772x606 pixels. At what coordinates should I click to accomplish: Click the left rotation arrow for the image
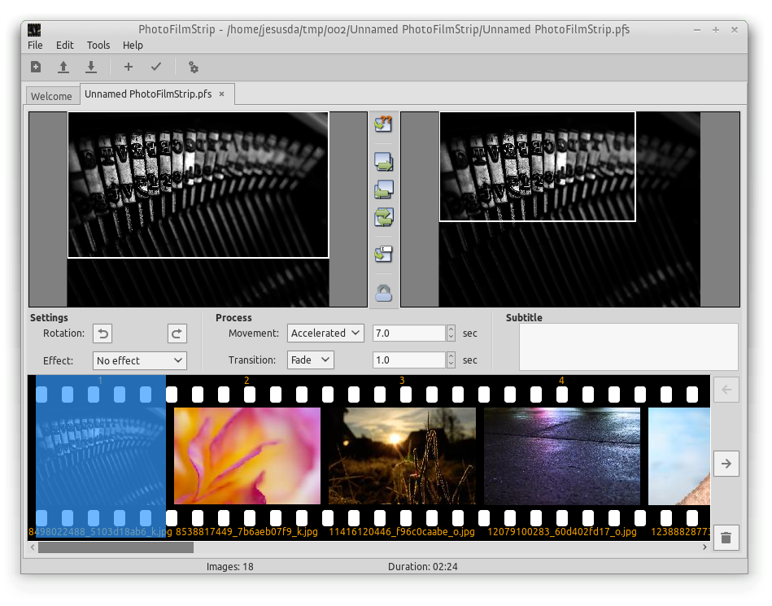pos(102,333)
